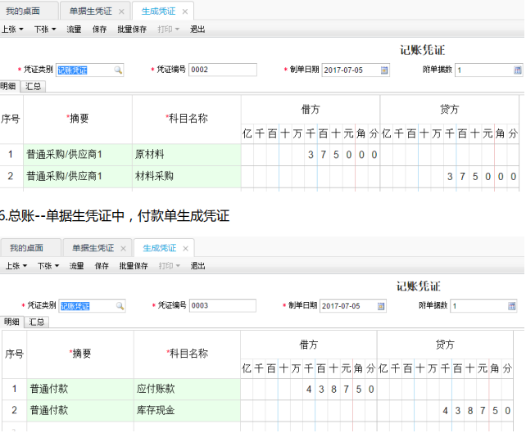Expand the 上张 dropdown in the lower toolbar
The width and height of the screenshot is (526, 433).
pos(25,266)
